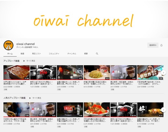168x132 pixels.
Task: Click the oiwai channel avatar logo
Action: (8, 45)
